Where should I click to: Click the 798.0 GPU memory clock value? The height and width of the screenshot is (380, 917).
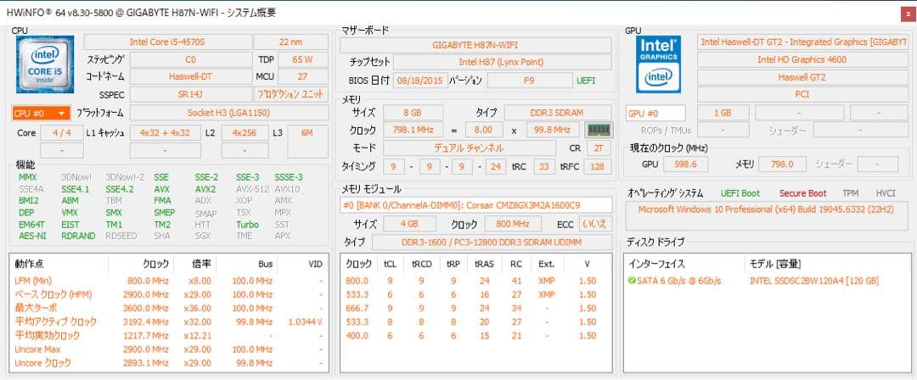[782, 165]
